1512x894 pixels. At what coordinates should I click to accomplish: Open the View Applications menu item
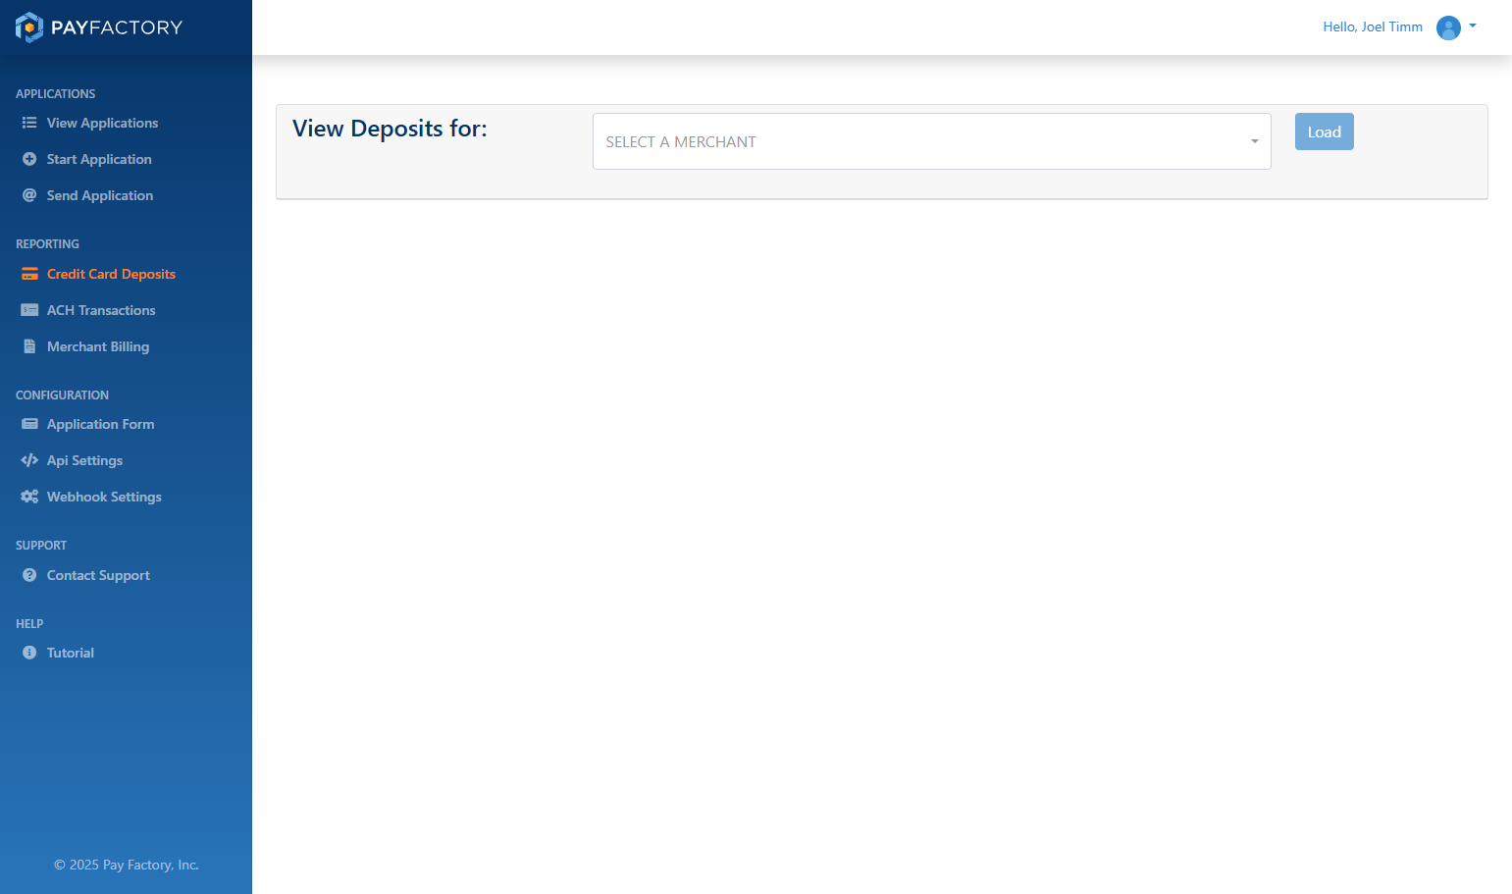point(102,123)
